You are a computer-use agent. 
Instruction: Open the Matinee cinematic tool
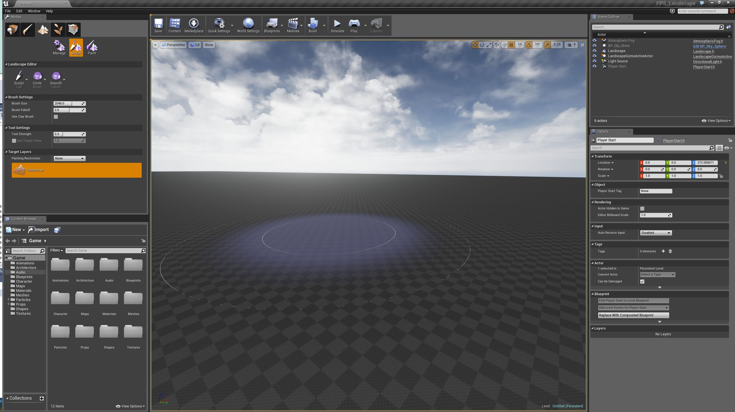[x=293, y=25]
